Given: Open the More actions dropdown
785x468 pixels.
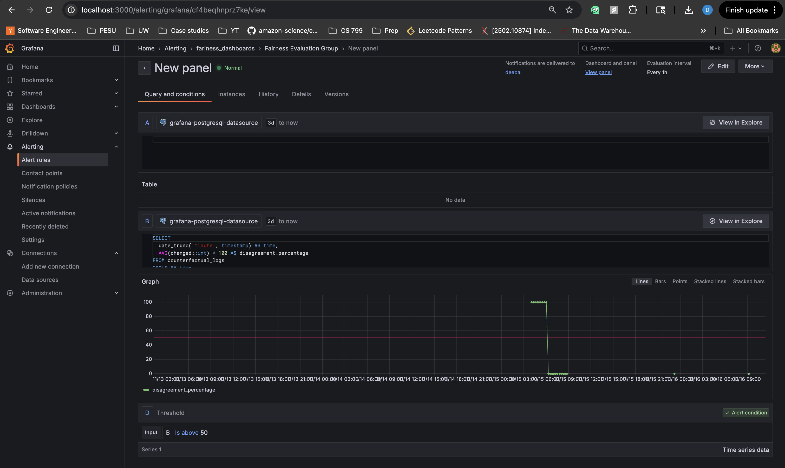Looking at the screenshot, I should point(755,66).
